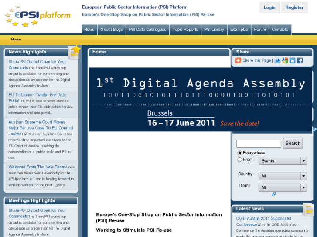Open the Events source dropdown
Viewport: 317px width, 237px height.
(283, 161)
